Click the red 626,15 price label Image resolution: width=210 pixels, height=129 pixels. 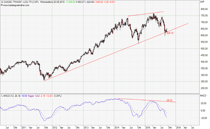coord(170,33)
